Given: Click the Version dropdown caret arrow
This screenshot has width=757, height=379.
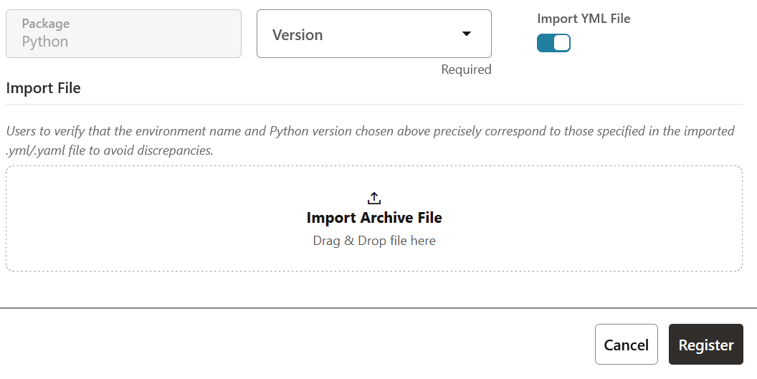Looking at the screenshot, I should click(x=467, y=34).
